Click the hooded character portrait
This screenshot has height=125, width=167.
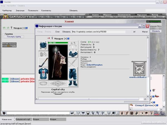(x=58, y=62)
